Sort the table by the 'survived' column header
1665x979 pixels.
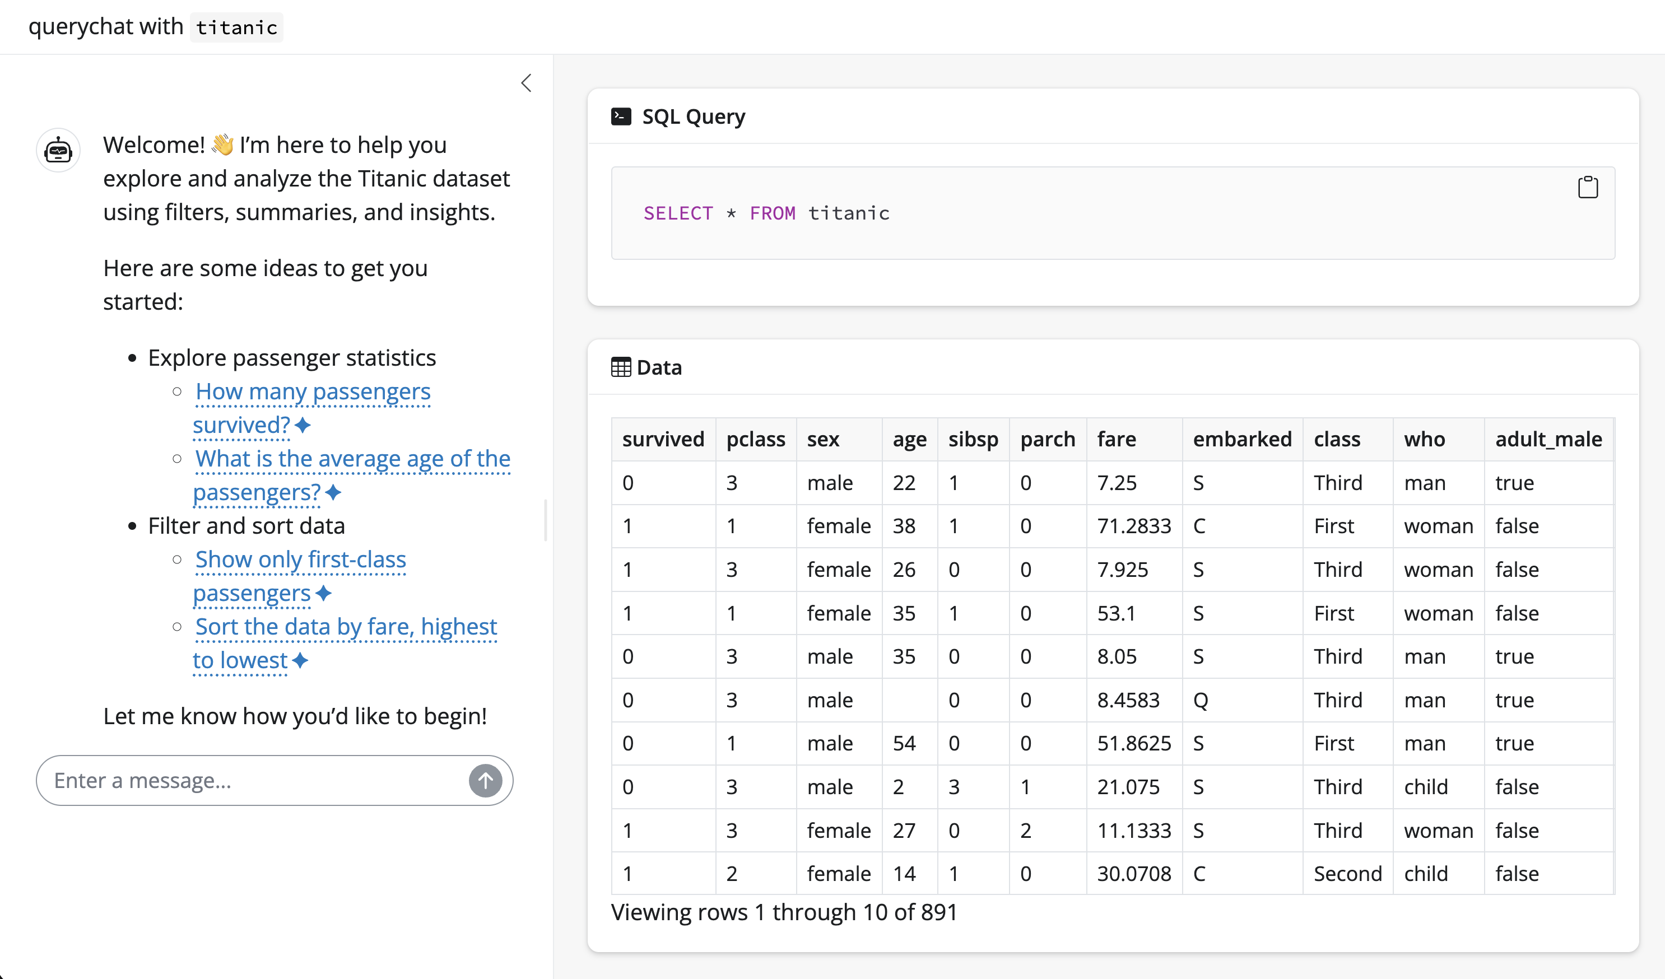[663, 439]
